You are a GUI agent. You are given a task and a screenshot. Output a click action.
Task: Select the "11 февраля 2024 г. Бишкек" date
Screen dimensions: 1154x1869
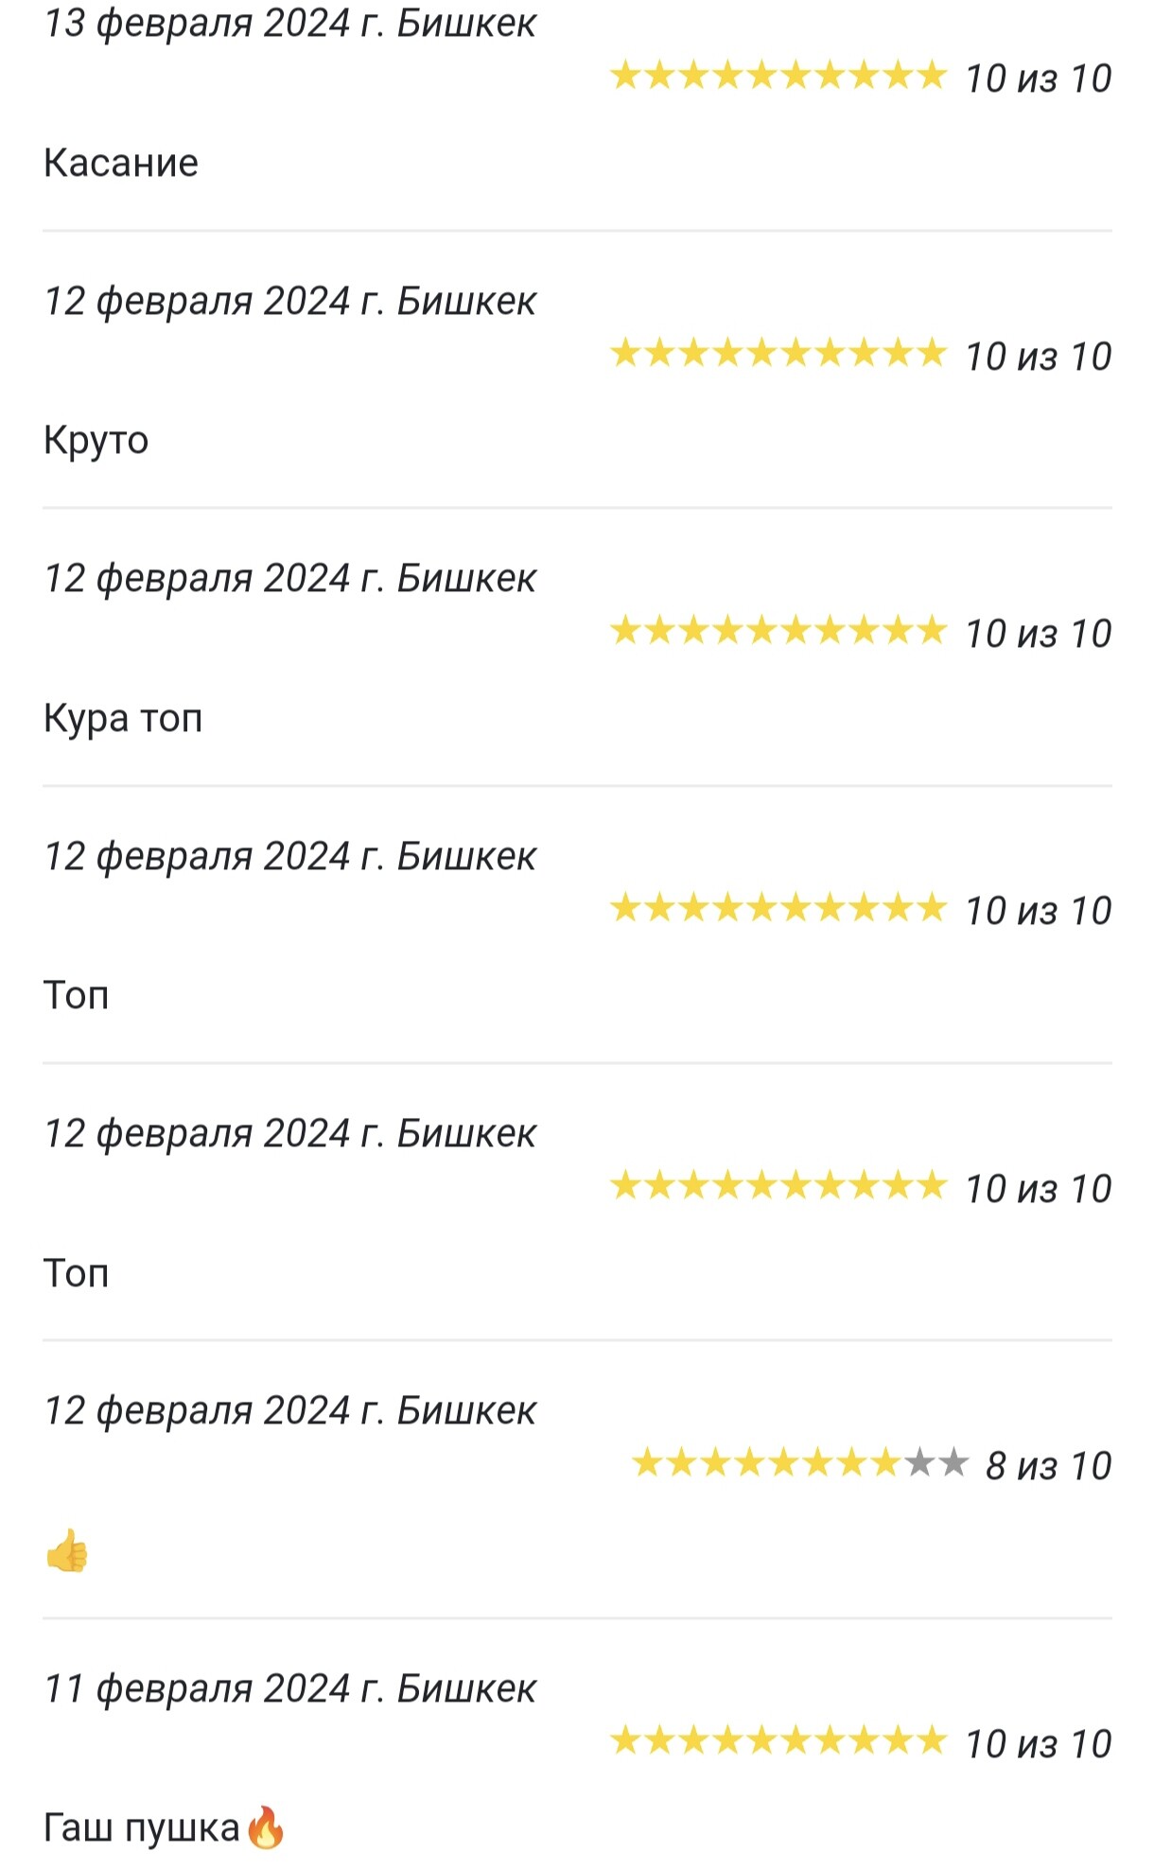click(x=289, y=1688)
